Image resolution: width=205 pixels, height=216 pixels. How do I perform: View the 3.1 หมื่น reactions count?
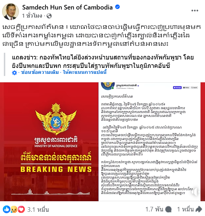tap(38, 210)
